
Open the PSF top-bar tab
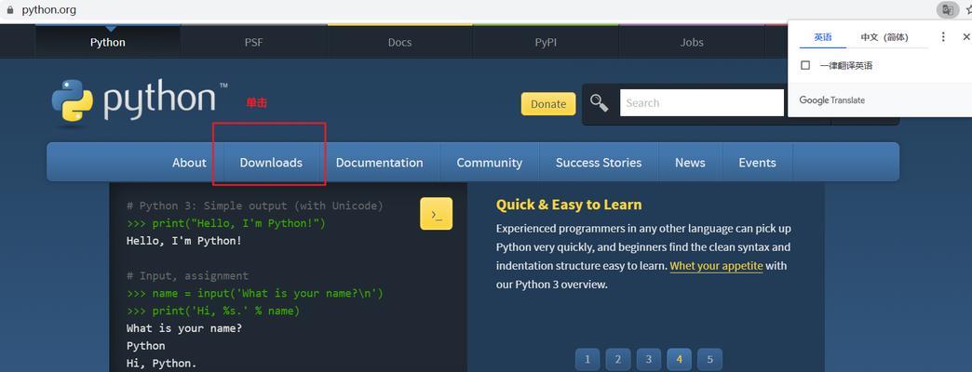pos(253,42)
